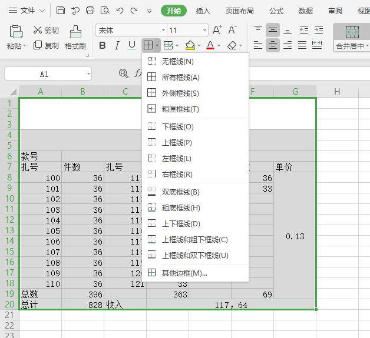
Task: Toggle Underline formatting
Action: (131, 45)
